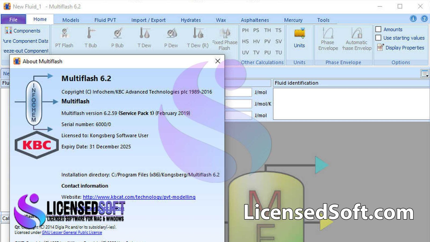This screenshot has width=430, height=242.
Task: Open GNU Lesser General Public License link
Action: pos(72,232)
